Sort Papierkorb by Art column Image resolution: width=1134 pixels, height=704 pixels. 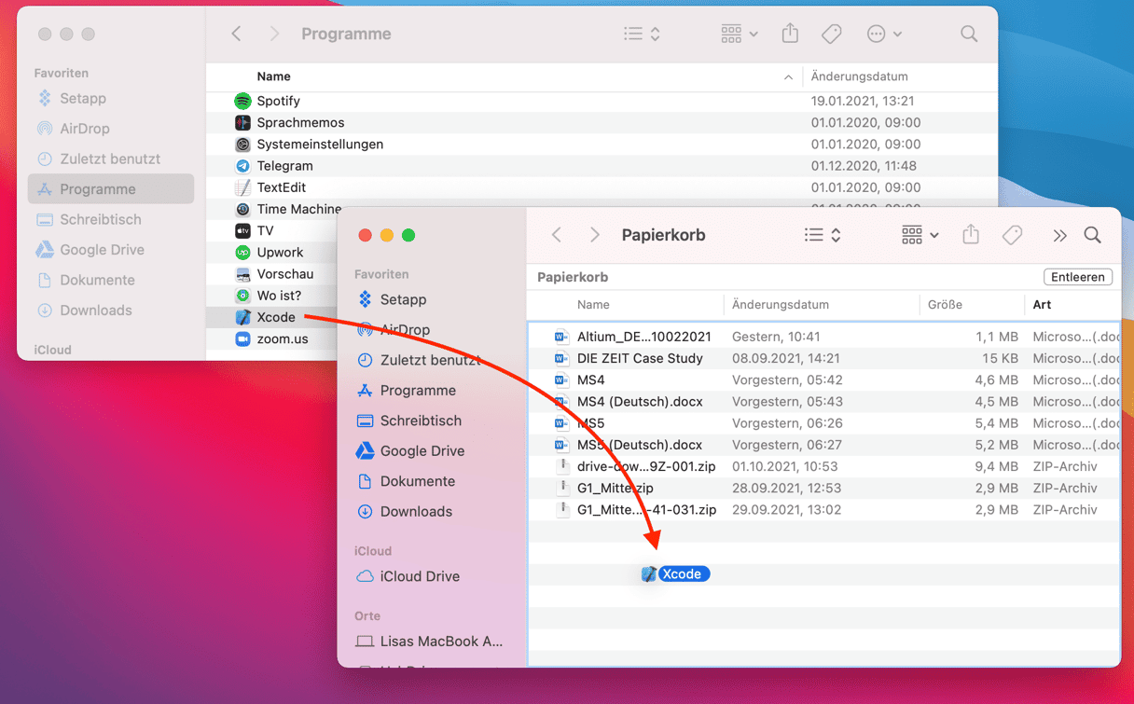pyautogui.click(x=1042, y=305)
